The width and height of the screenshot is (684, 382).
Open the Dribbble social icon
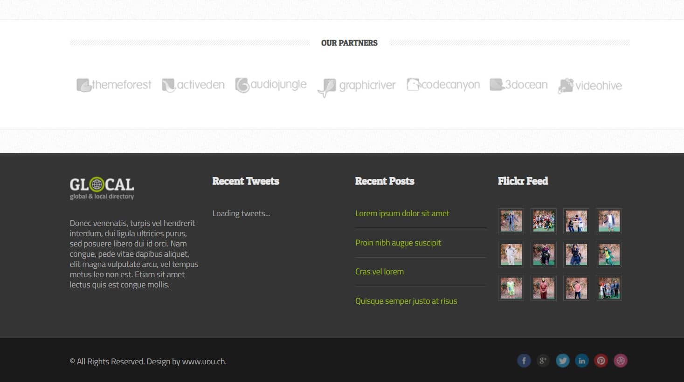[620, 361]
